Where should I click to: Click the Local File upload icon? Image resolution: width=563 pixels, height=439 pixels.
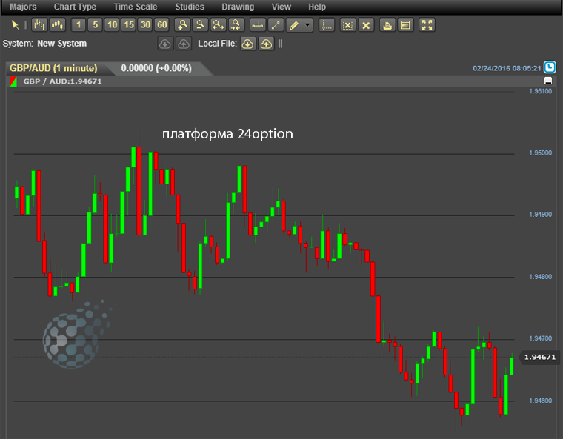[x=266, y=44]
